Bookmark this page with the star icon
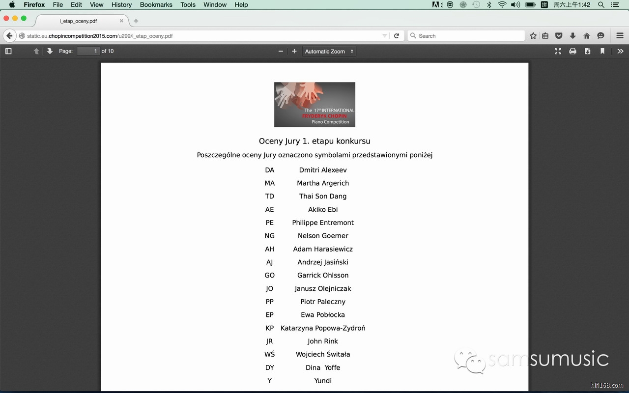Viewport: 629px width, 393px height. [x=533, y=36]
